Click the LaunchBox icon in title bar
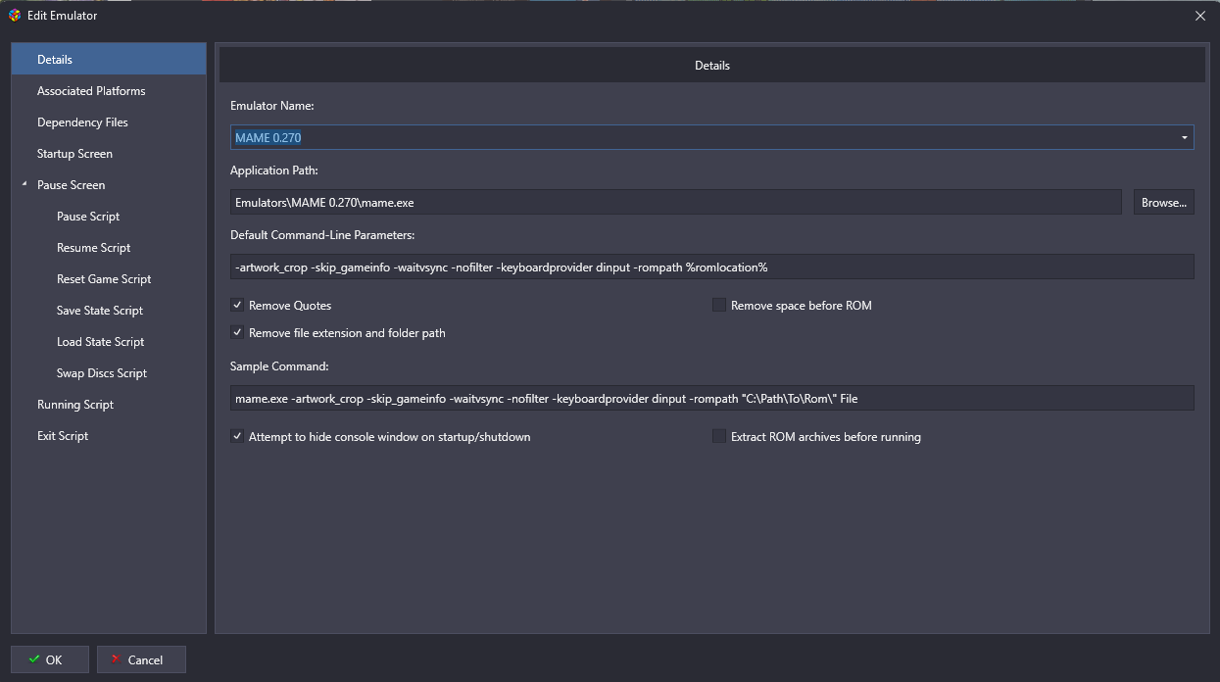This screenshot has width=1220, height=682. pyautogui.click(x=15, y=15)
